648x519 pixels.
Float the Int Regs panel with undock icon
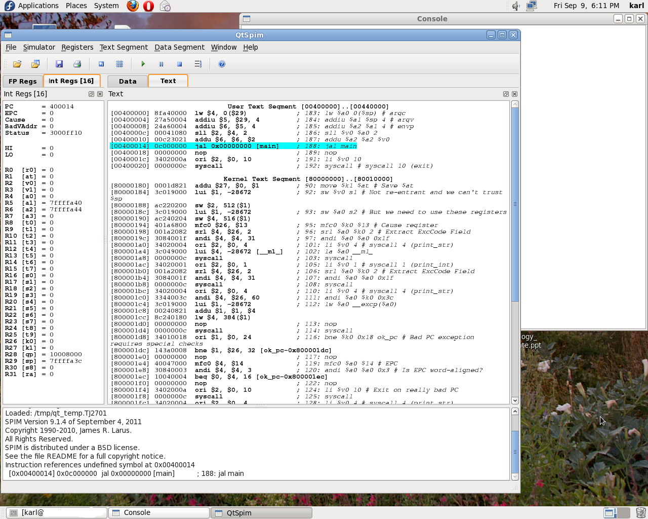(x=92, y=94)
